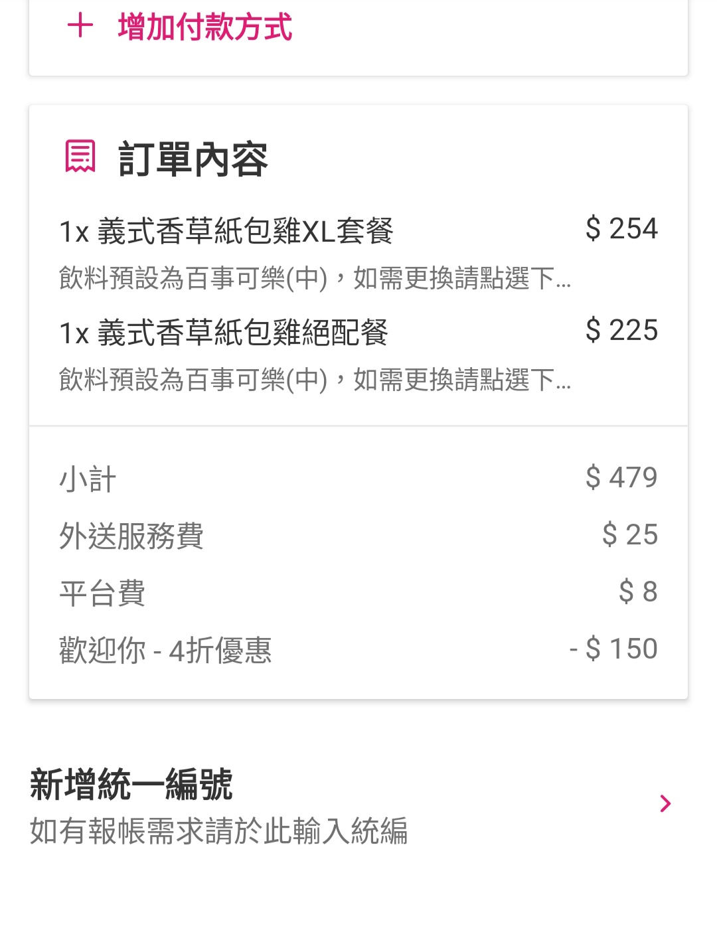717x940 pixels.
Task: Tap the $ 225 item price
Action: [x=621, y=331]
